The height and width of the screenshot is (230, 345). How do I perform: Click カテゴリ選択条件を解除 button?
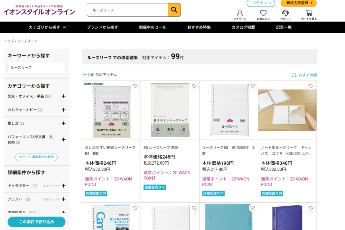[36, 157]
